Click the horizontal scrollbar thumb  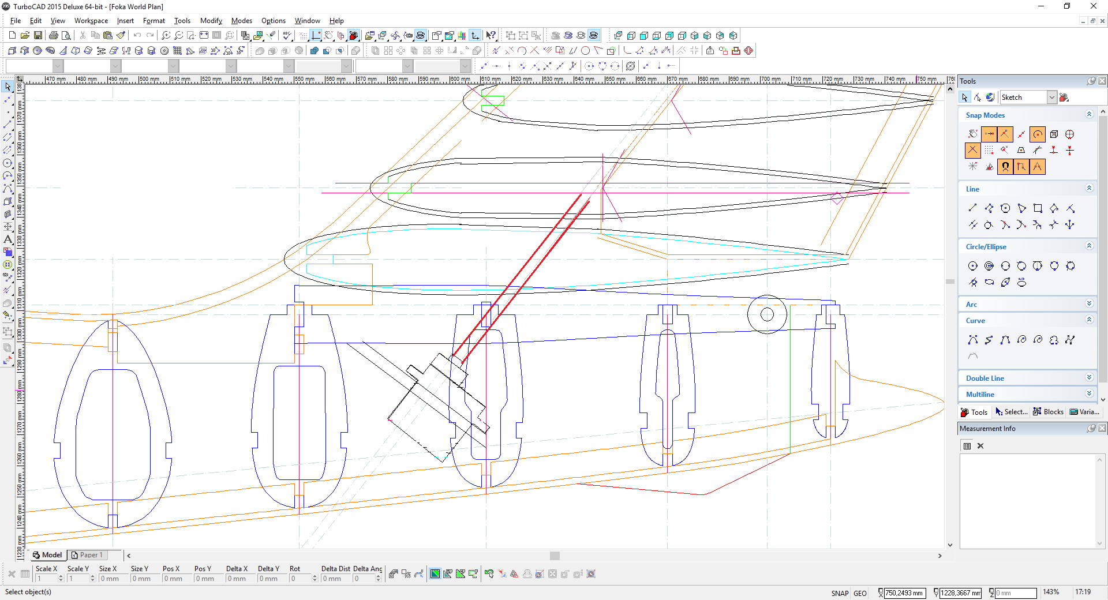pyautogui.click(x=555, y=556)
